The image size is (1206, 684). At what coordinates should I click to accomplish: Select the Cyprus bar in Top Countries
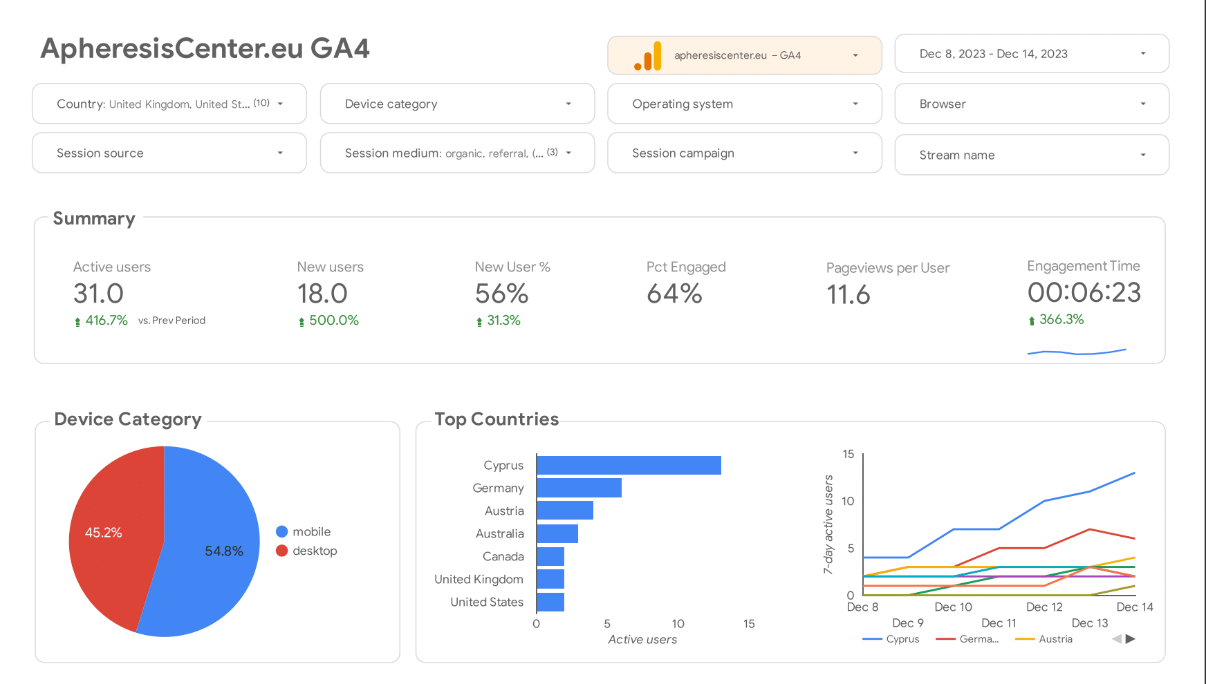629,465
